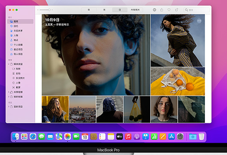The width and height of the screenshot is (227, 155).
Task: Click the zoom slider handle in toolbar
Action: pyautogui.click(x=50, y=10)
